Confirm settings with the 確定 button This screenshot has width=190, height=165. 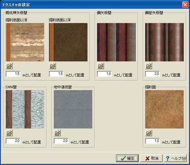click(127, 158)
